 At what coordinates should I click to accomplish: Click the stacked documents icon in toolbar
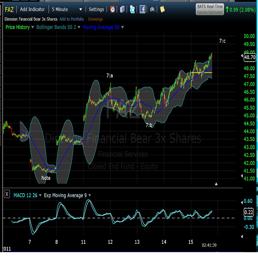pos(122,9)
